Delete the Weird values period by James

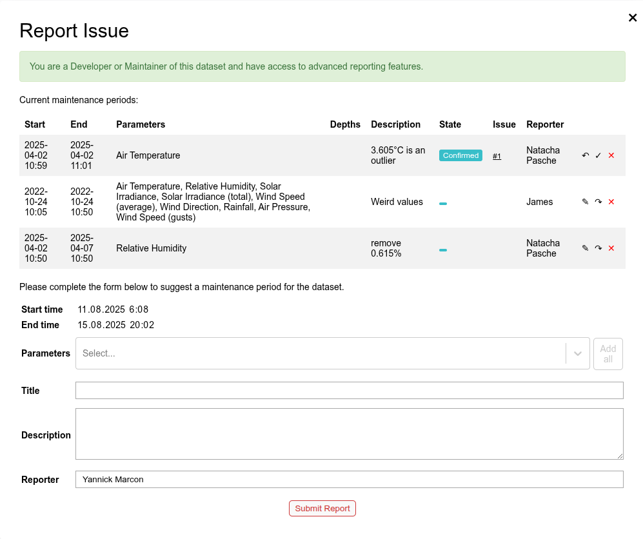pos(611,202)
